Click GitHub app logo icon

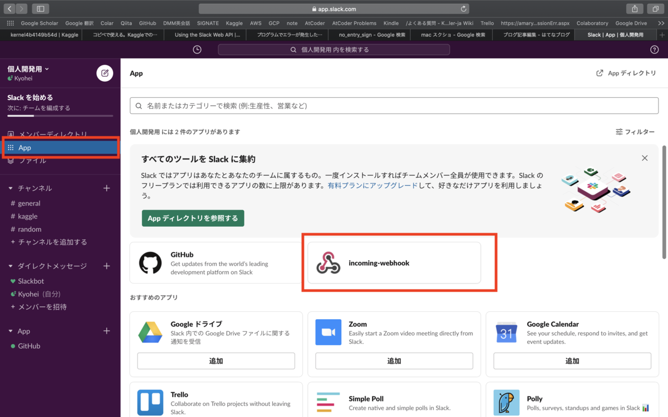150,262
